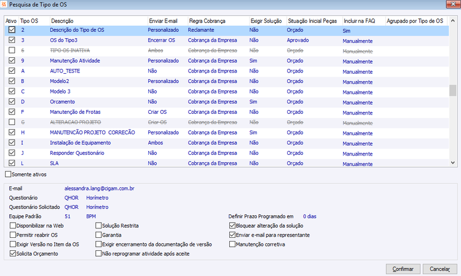Activate the inactive TIPO OS INATIVA row checkbox
The height and width of the screenshot is (276, 461).
(x=12, y=50)
